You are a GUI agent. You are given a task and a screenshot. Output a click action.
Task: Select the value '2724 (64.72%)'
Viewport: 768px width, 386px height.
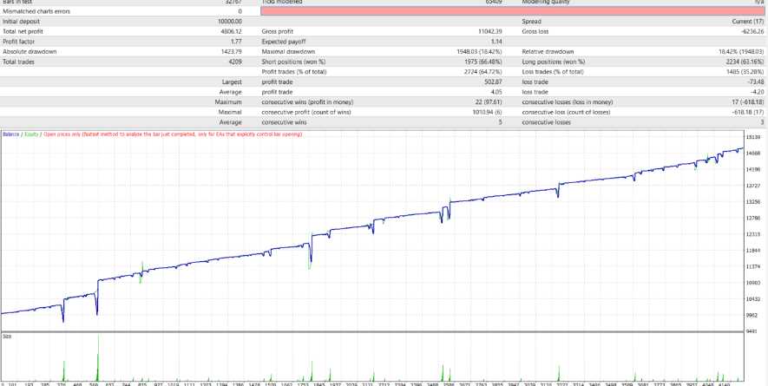[x=483, y=71]
